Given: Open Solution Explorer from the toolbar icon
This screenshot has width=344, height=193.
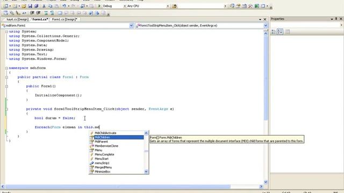Looking at the screenshot, I should coord(232,6).
